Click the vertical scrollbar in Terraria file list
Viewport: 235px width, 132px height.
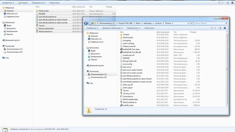[x=227, y=69]
